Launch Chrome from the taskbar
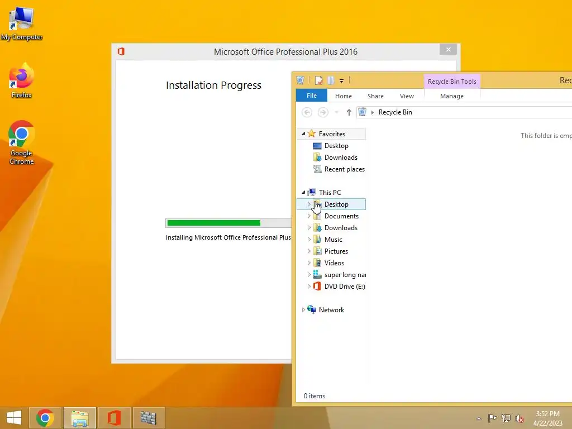This screenshot has width=572, height=429. point(45,418)
